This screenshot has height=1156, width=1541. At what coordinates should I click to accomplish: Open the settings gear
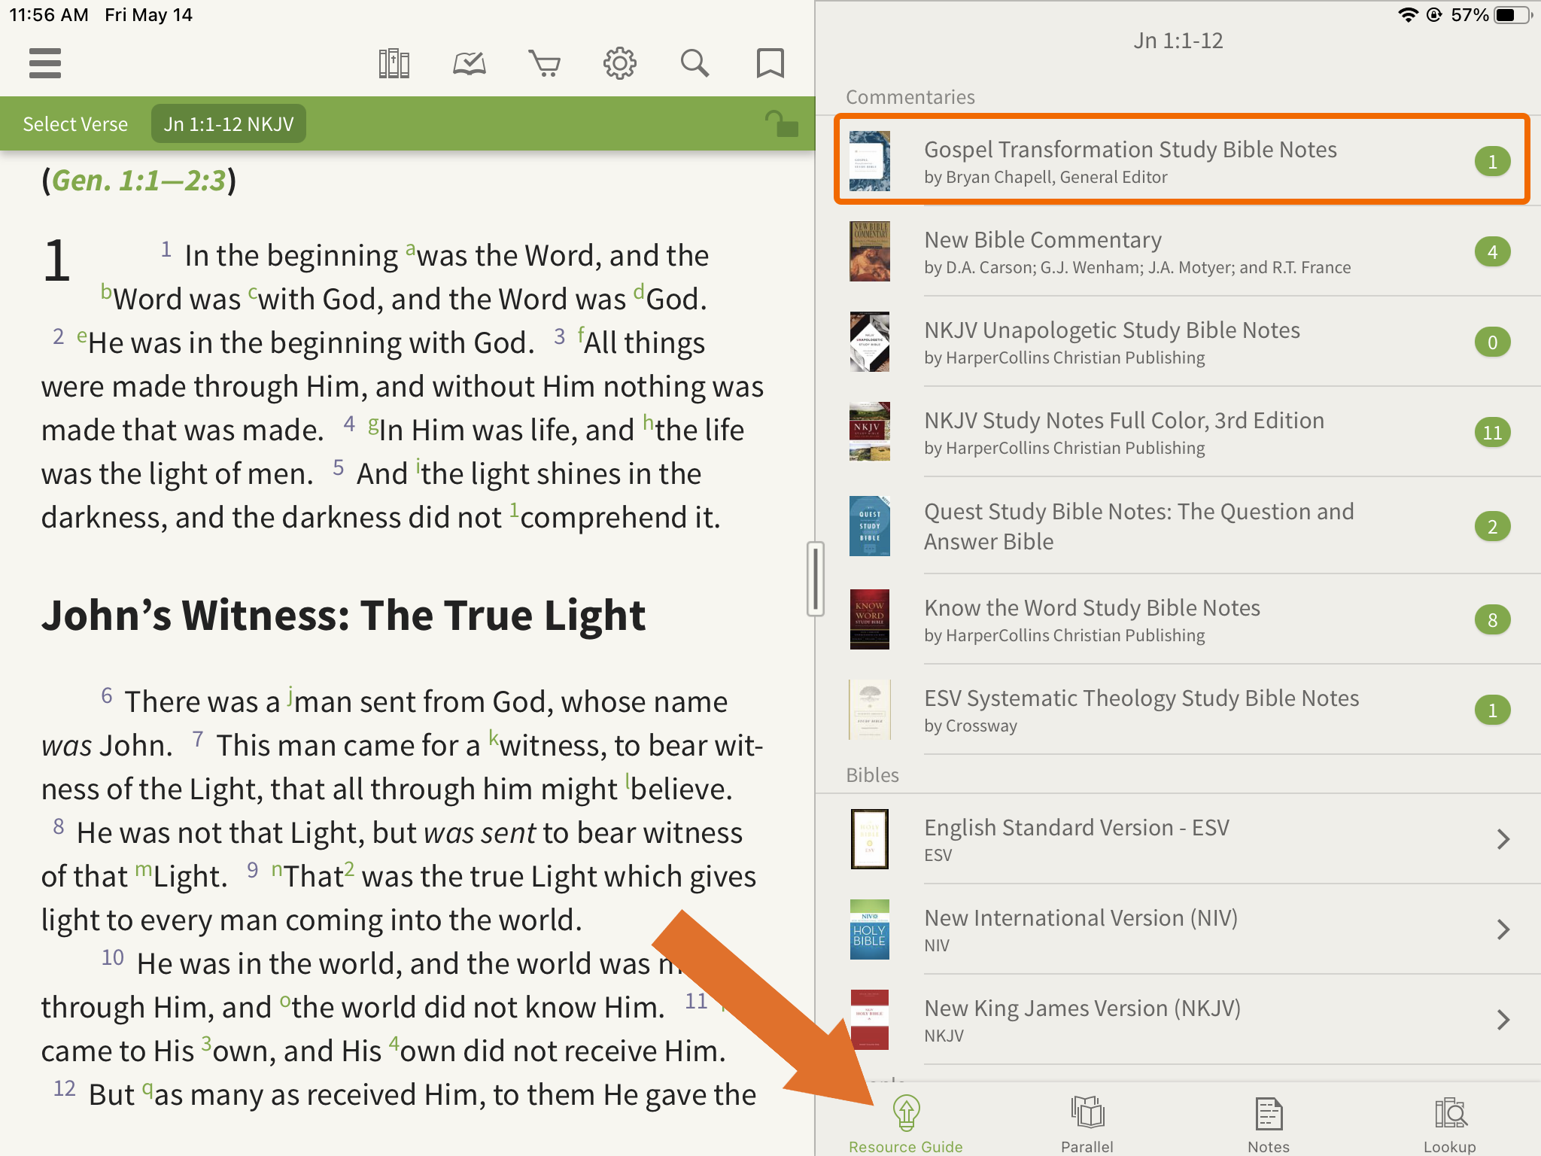coord(619,63)
